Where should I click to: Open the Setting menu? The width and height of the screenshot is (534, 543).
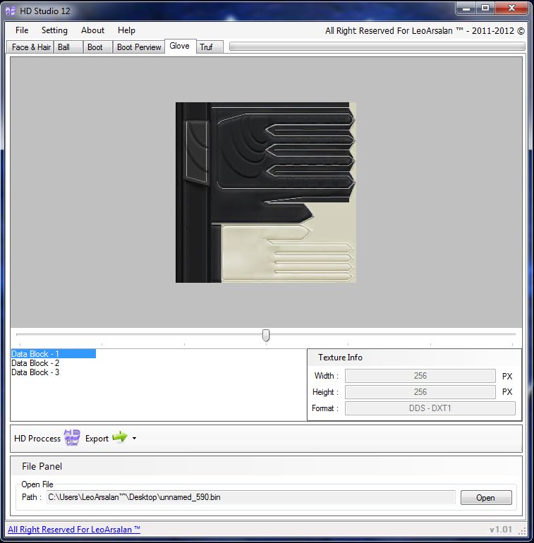[54, 30]
